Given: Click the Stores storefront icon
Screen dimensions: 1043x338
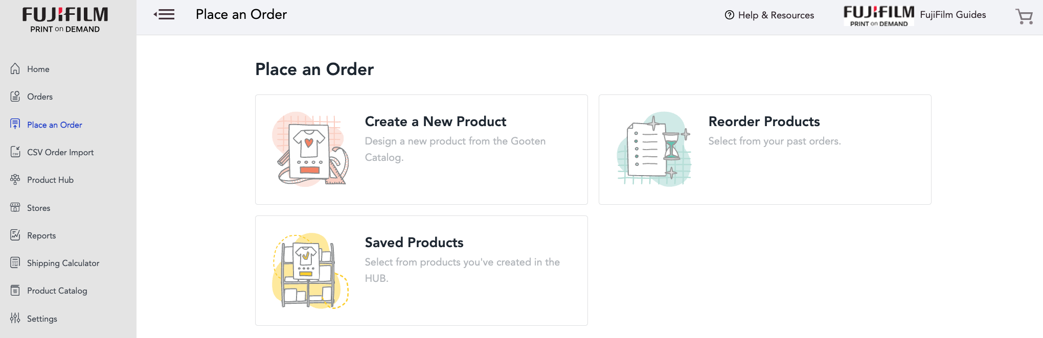Looking at the screenshot, I should click(x=15, y=207).
